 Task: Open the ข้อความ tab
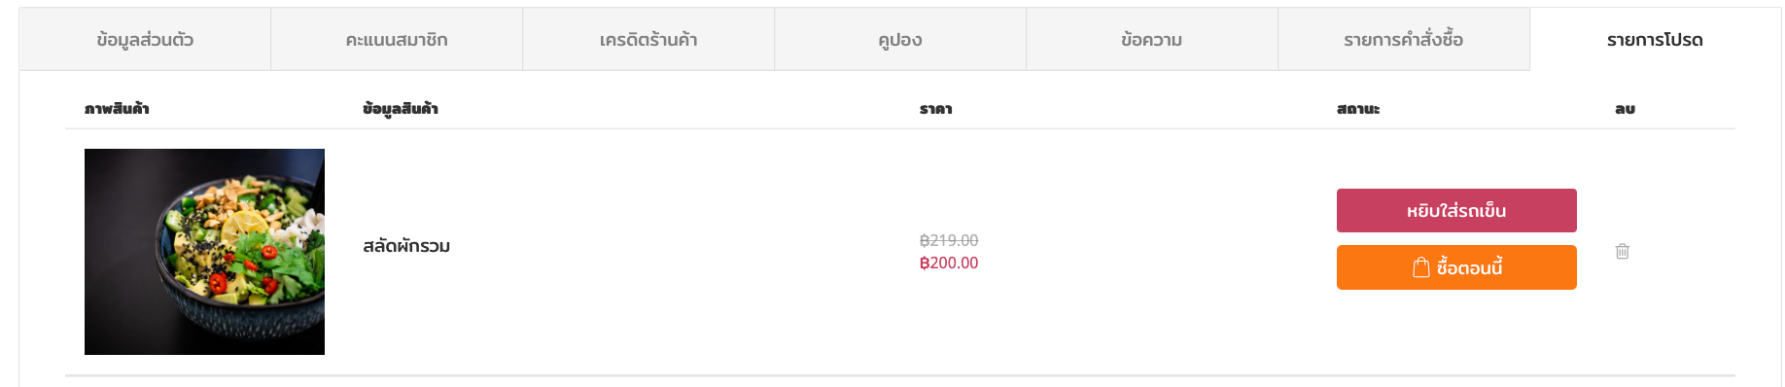(1152, 40)
